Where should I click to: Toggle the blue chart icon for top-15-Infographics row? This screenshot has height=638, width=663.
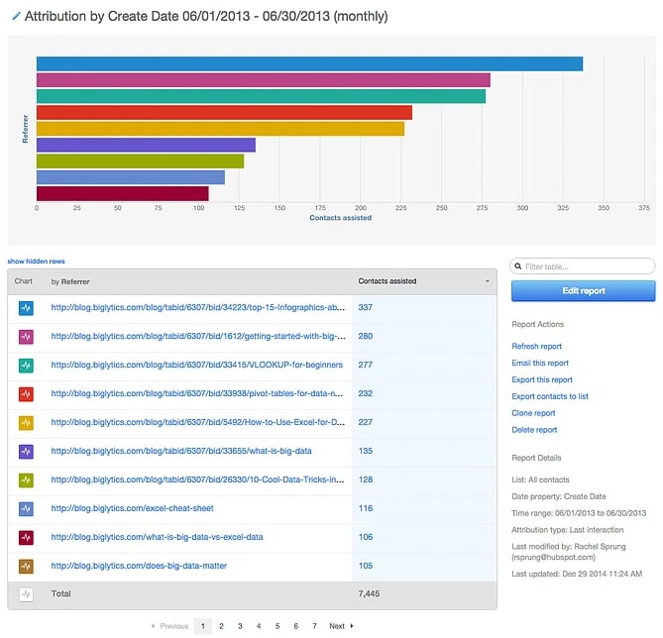(27, 308)
